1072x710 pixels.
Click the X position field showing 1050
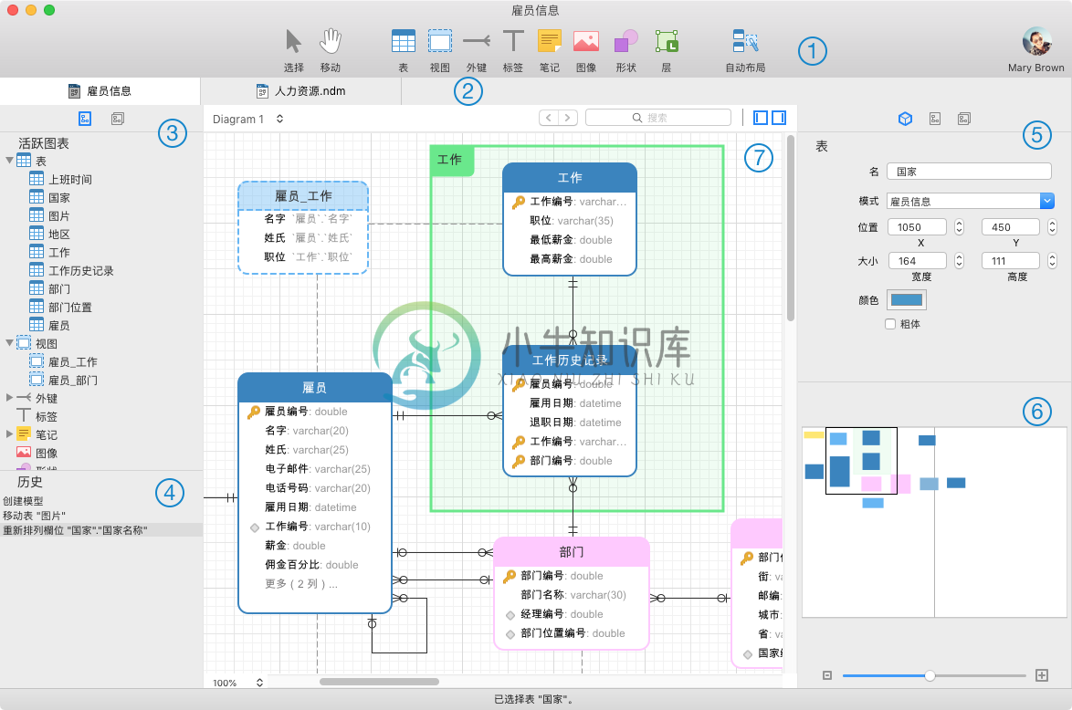[x=917, y=227]
